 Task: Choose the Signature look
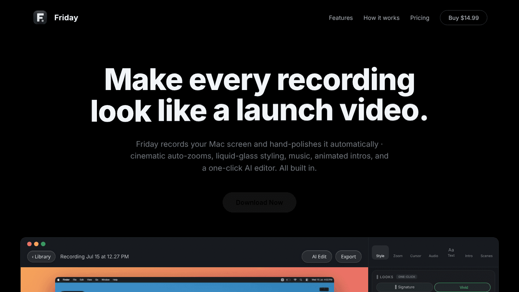[x=405, y=287]
